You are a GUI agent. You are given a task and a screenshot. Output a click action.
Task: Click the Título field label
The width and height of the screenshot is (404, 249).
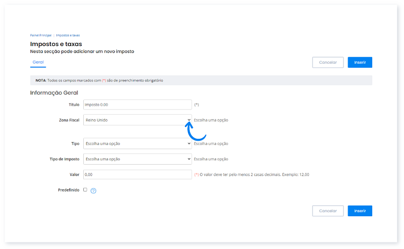(x=74, y=105)
